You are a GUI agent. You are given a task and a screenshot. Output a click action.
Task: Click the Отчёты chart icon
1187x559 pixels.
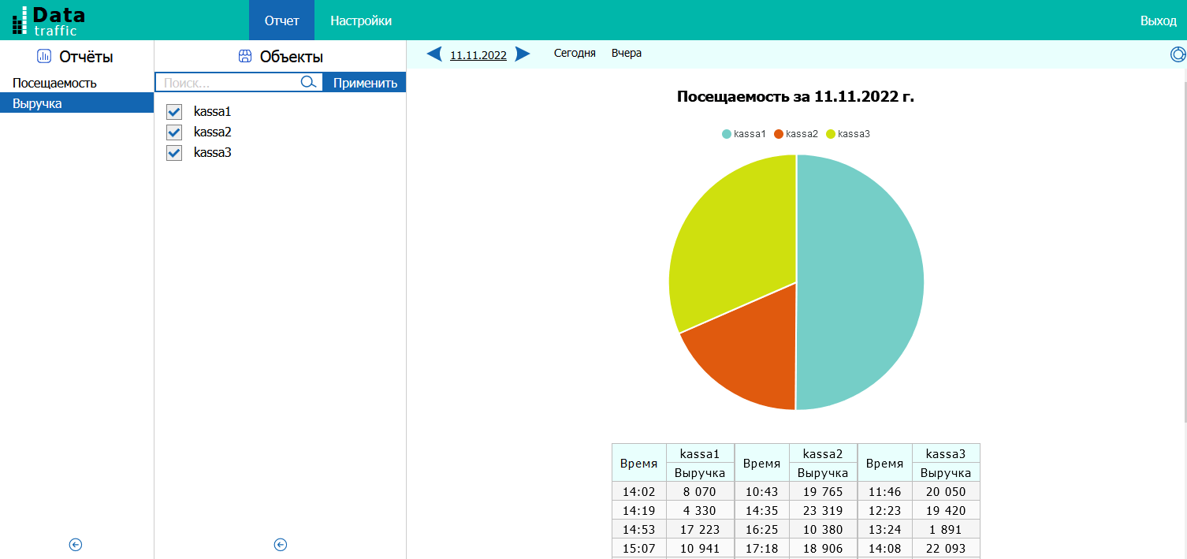[44, 56]
